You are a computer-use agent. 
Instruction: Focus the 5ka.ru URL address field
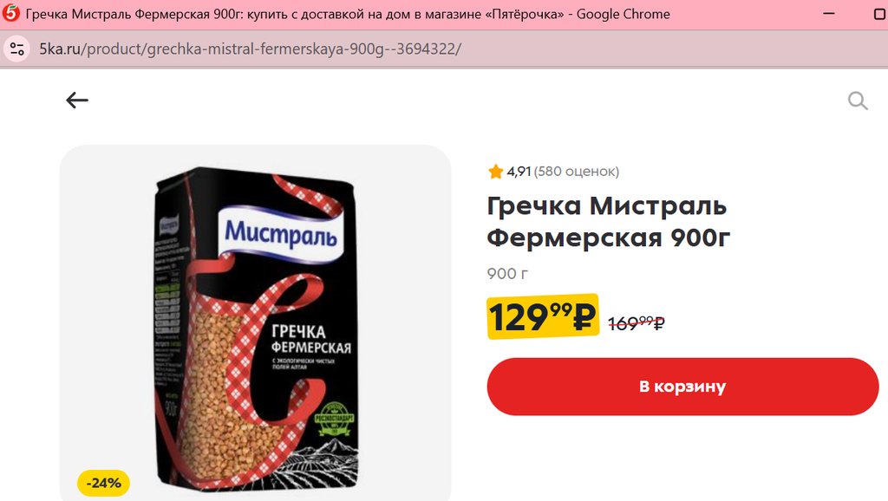pos(250,49)
